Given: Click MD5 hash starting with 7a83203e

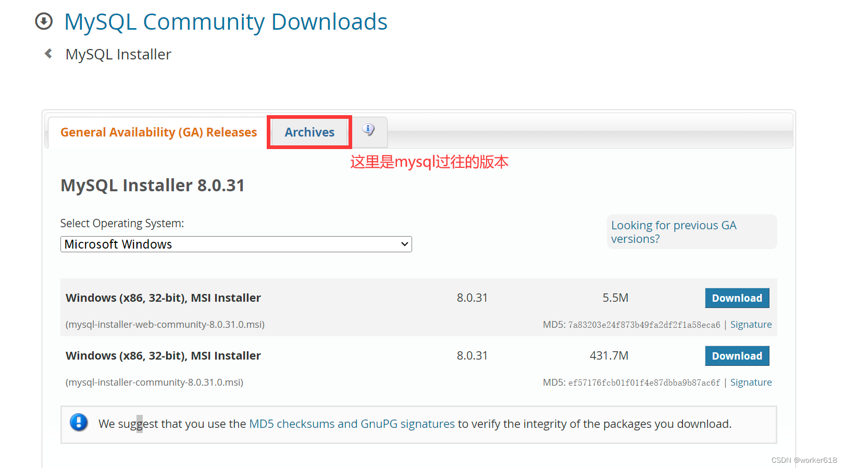Looking at the screenshot, I should tap(644, 325).
